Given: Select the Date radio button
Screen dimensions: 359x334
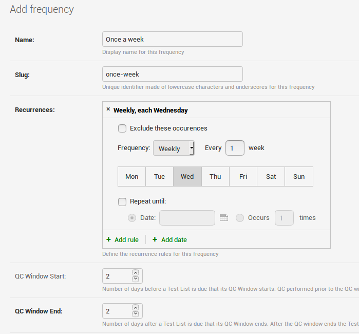Looking at the screenshot, I should [132, 218].
